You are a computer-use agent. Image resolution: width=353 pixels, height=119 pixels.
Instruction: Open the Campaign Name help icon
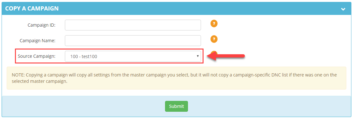coord(214,39)
